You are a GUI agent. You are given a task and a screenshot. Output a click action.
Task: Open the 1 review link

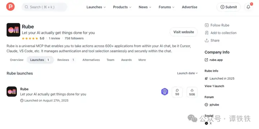pos(54,38)
